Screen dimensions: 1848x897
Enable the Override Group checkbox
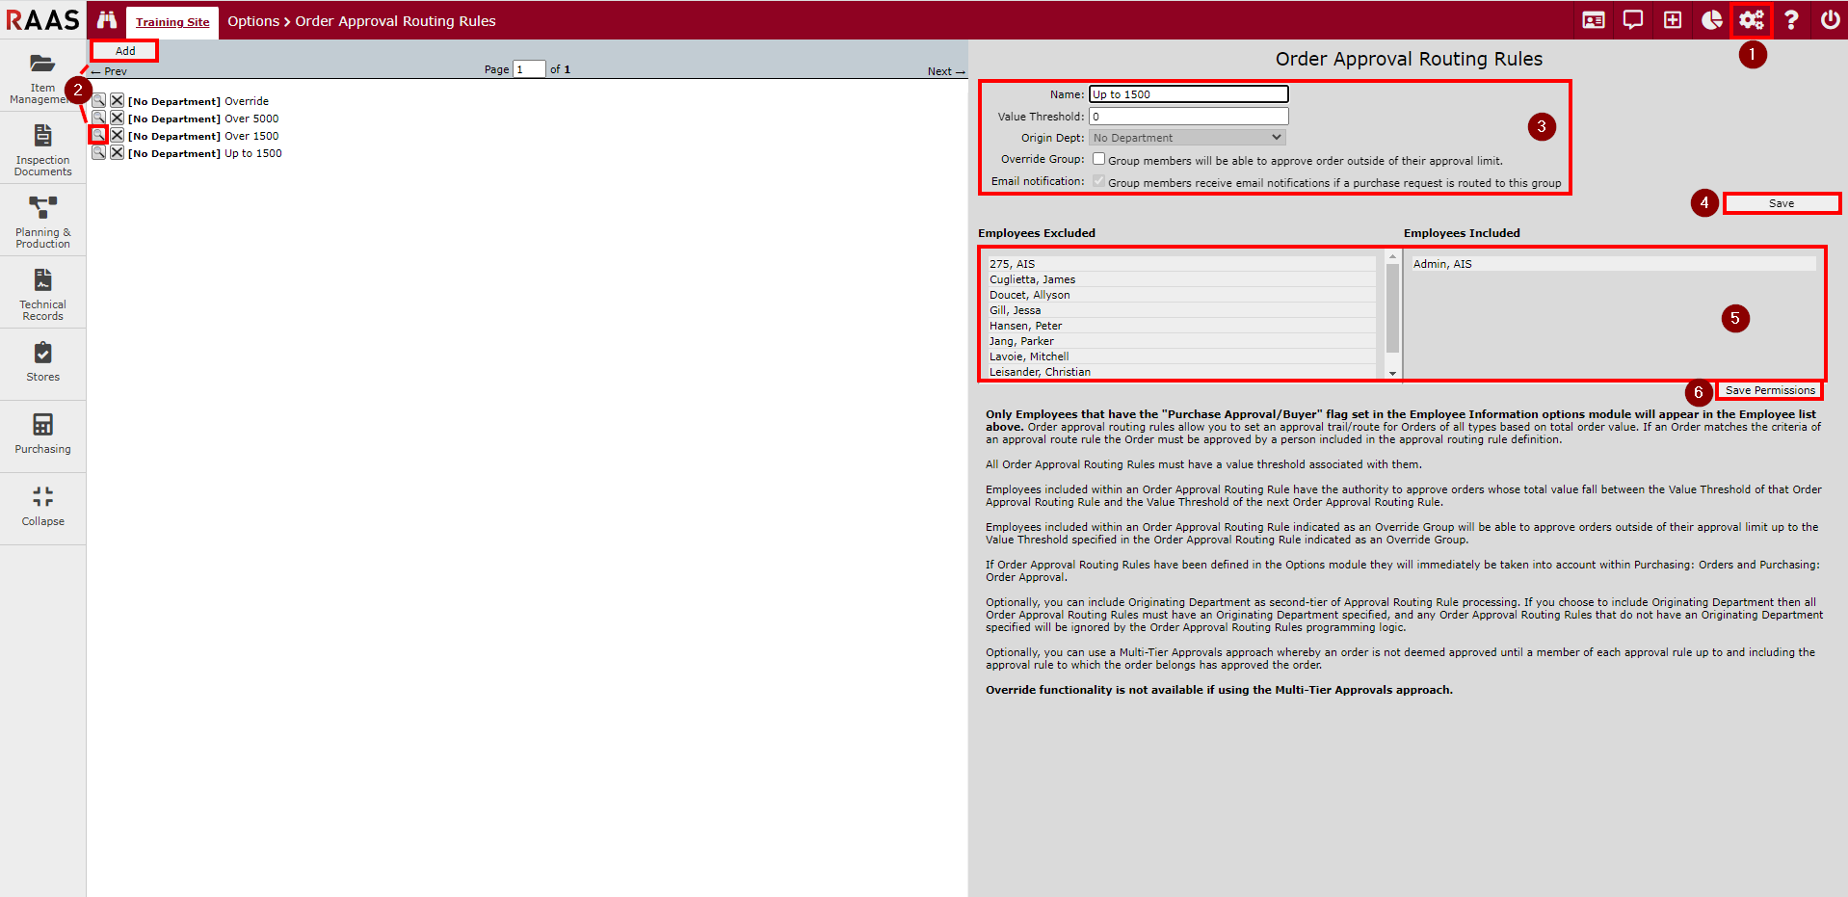coord(1098,159)
